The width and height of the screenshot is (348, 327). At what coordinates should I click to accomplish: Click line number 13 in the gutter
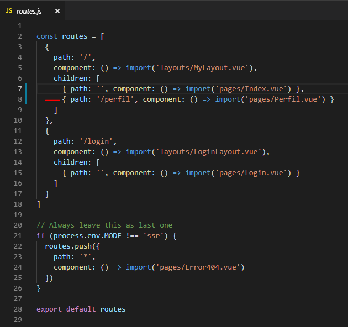(x=18, y=152)
